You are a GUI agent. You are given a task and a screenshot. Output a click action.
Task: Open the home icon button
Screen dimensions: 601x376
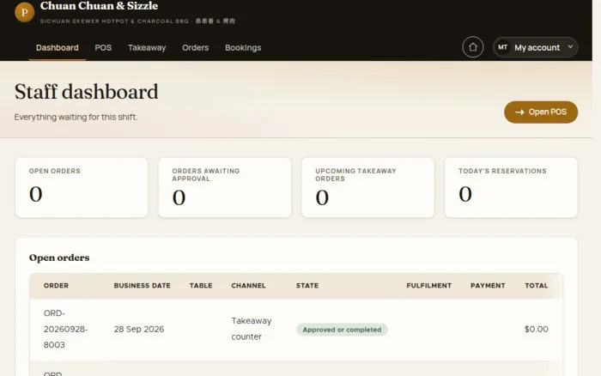[x=472, y=47]
